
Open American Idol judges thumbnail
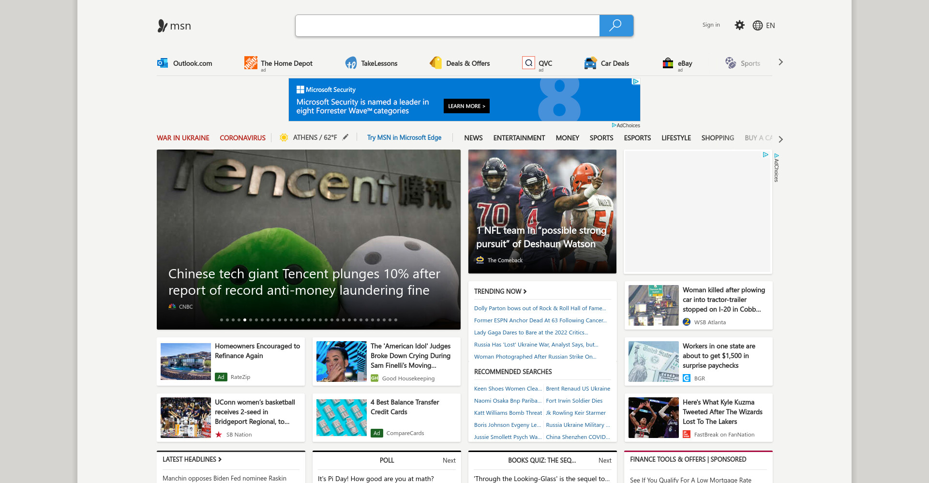tap(342, 362)
